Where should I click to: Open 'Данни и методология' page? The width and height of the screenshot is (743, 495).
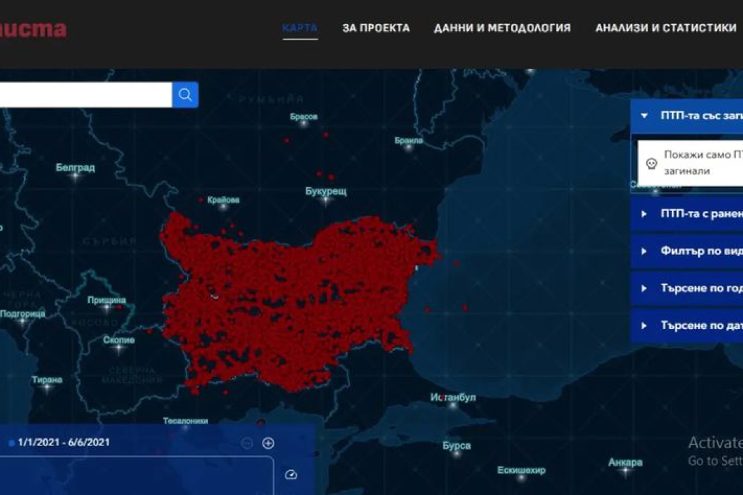coord(502,28)
